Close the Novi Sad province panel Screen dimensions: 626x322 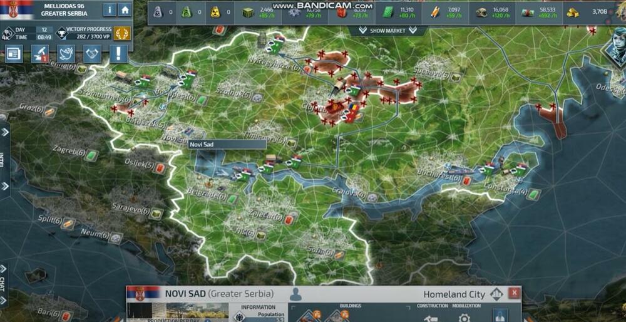pyautogui.click(x=514, y=293)
